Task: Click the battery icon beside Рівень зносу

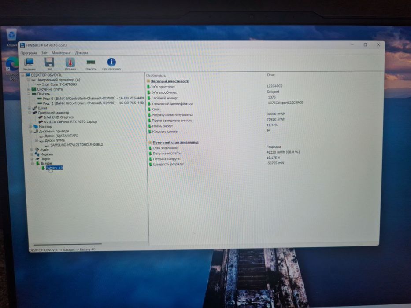Action: tap(150, 126)
